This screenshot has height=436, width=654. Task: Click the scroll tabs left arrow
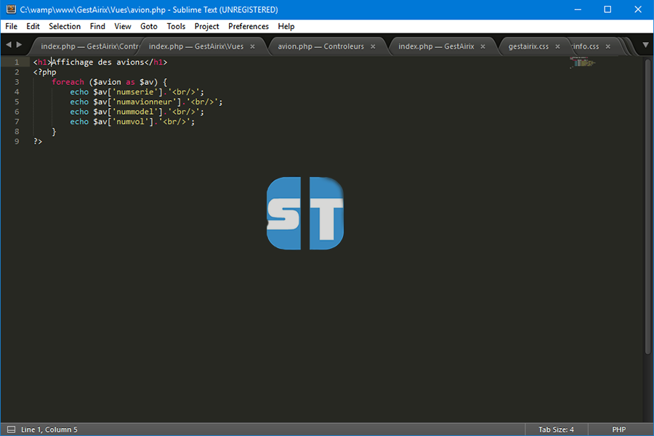tap(9, 45)
